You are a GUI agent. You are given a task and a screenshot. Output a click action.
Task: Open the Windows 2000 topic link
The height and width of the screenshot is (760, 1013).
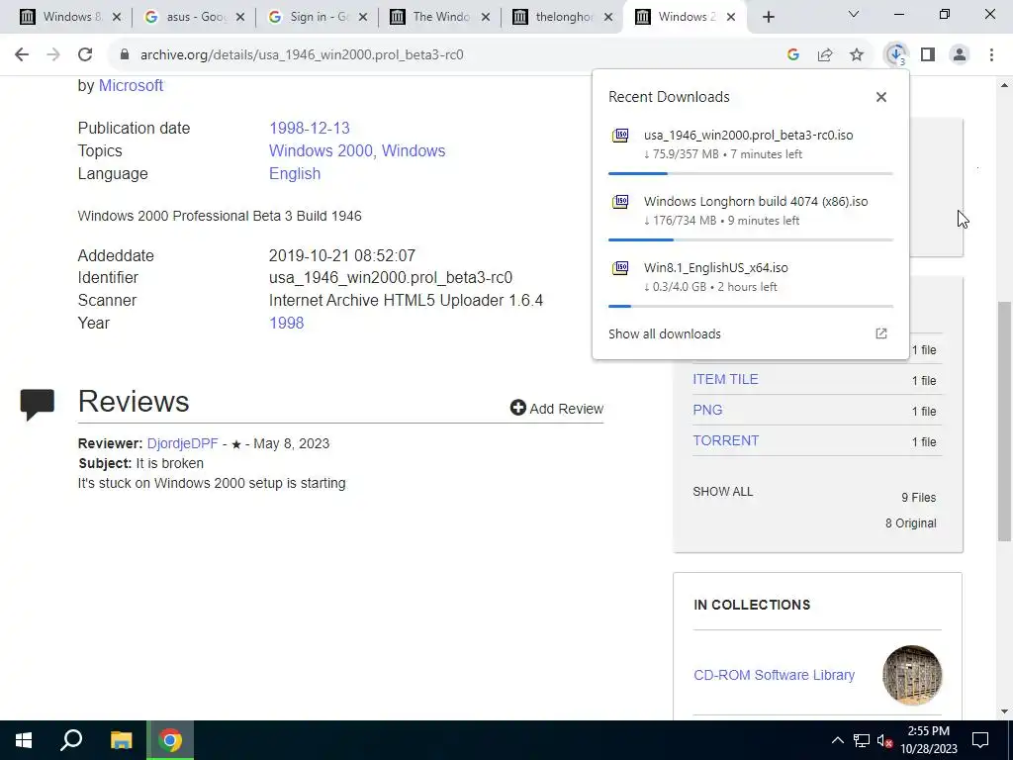(321, 150)
